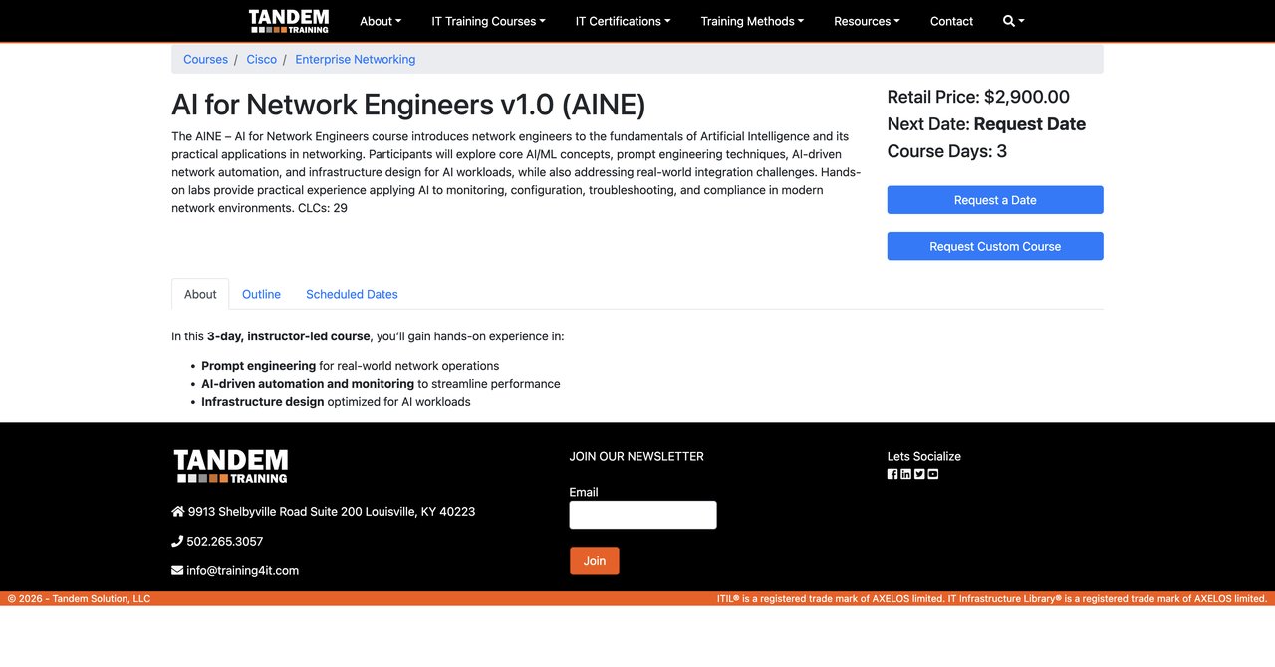Click the AI-driven automation and monitoring bullet
Screen dimensions: 1275x667
click(x=381, y=384)
